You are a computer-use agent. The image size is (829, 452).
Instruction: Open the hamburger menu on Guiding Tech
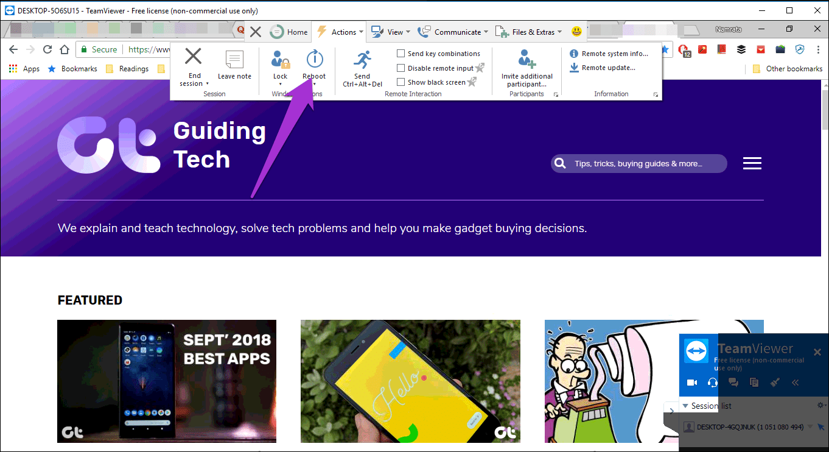(752, 163)
